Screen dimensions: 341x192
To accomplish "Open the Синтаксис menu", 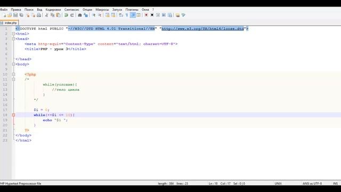I will (72, 10).
